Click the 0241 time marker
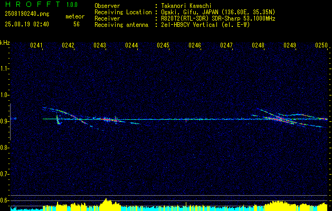The height and width of the screenshot is (211, 332). pyautogui.click(x=36, y=45)
